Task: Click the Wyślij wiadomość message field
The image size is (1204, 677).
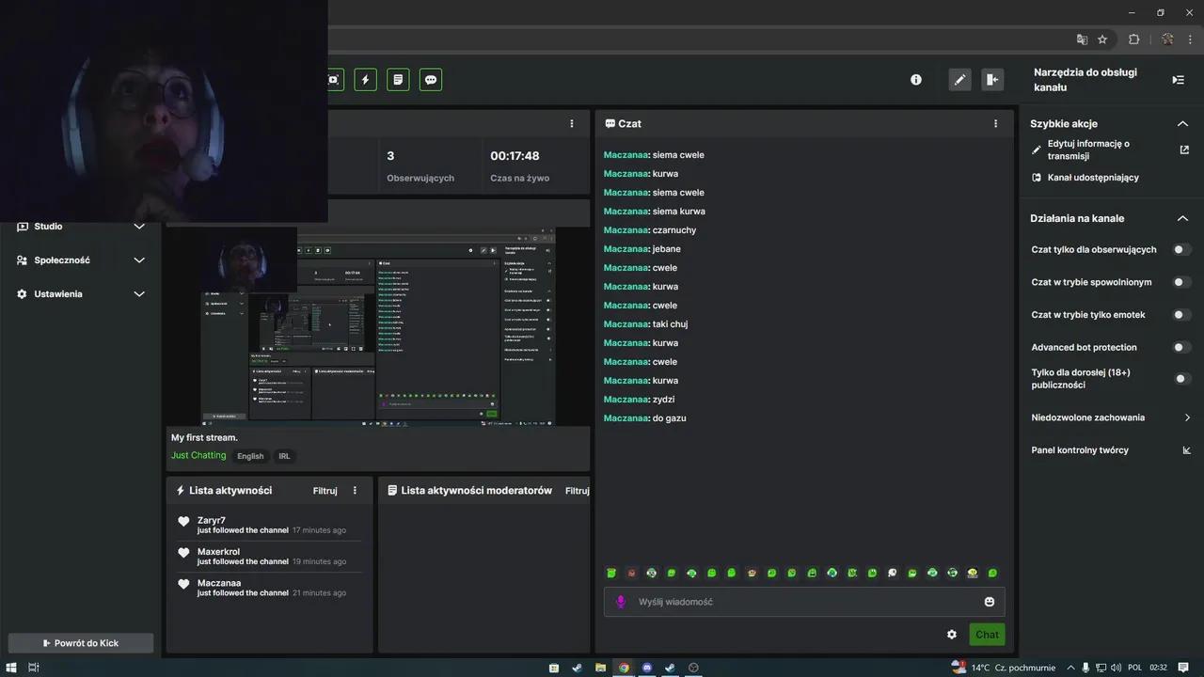Action: [x=800, y=602]
